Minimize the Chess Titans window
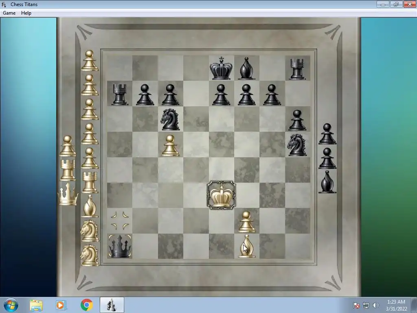The image size is (417, 313). pos(383,4)
